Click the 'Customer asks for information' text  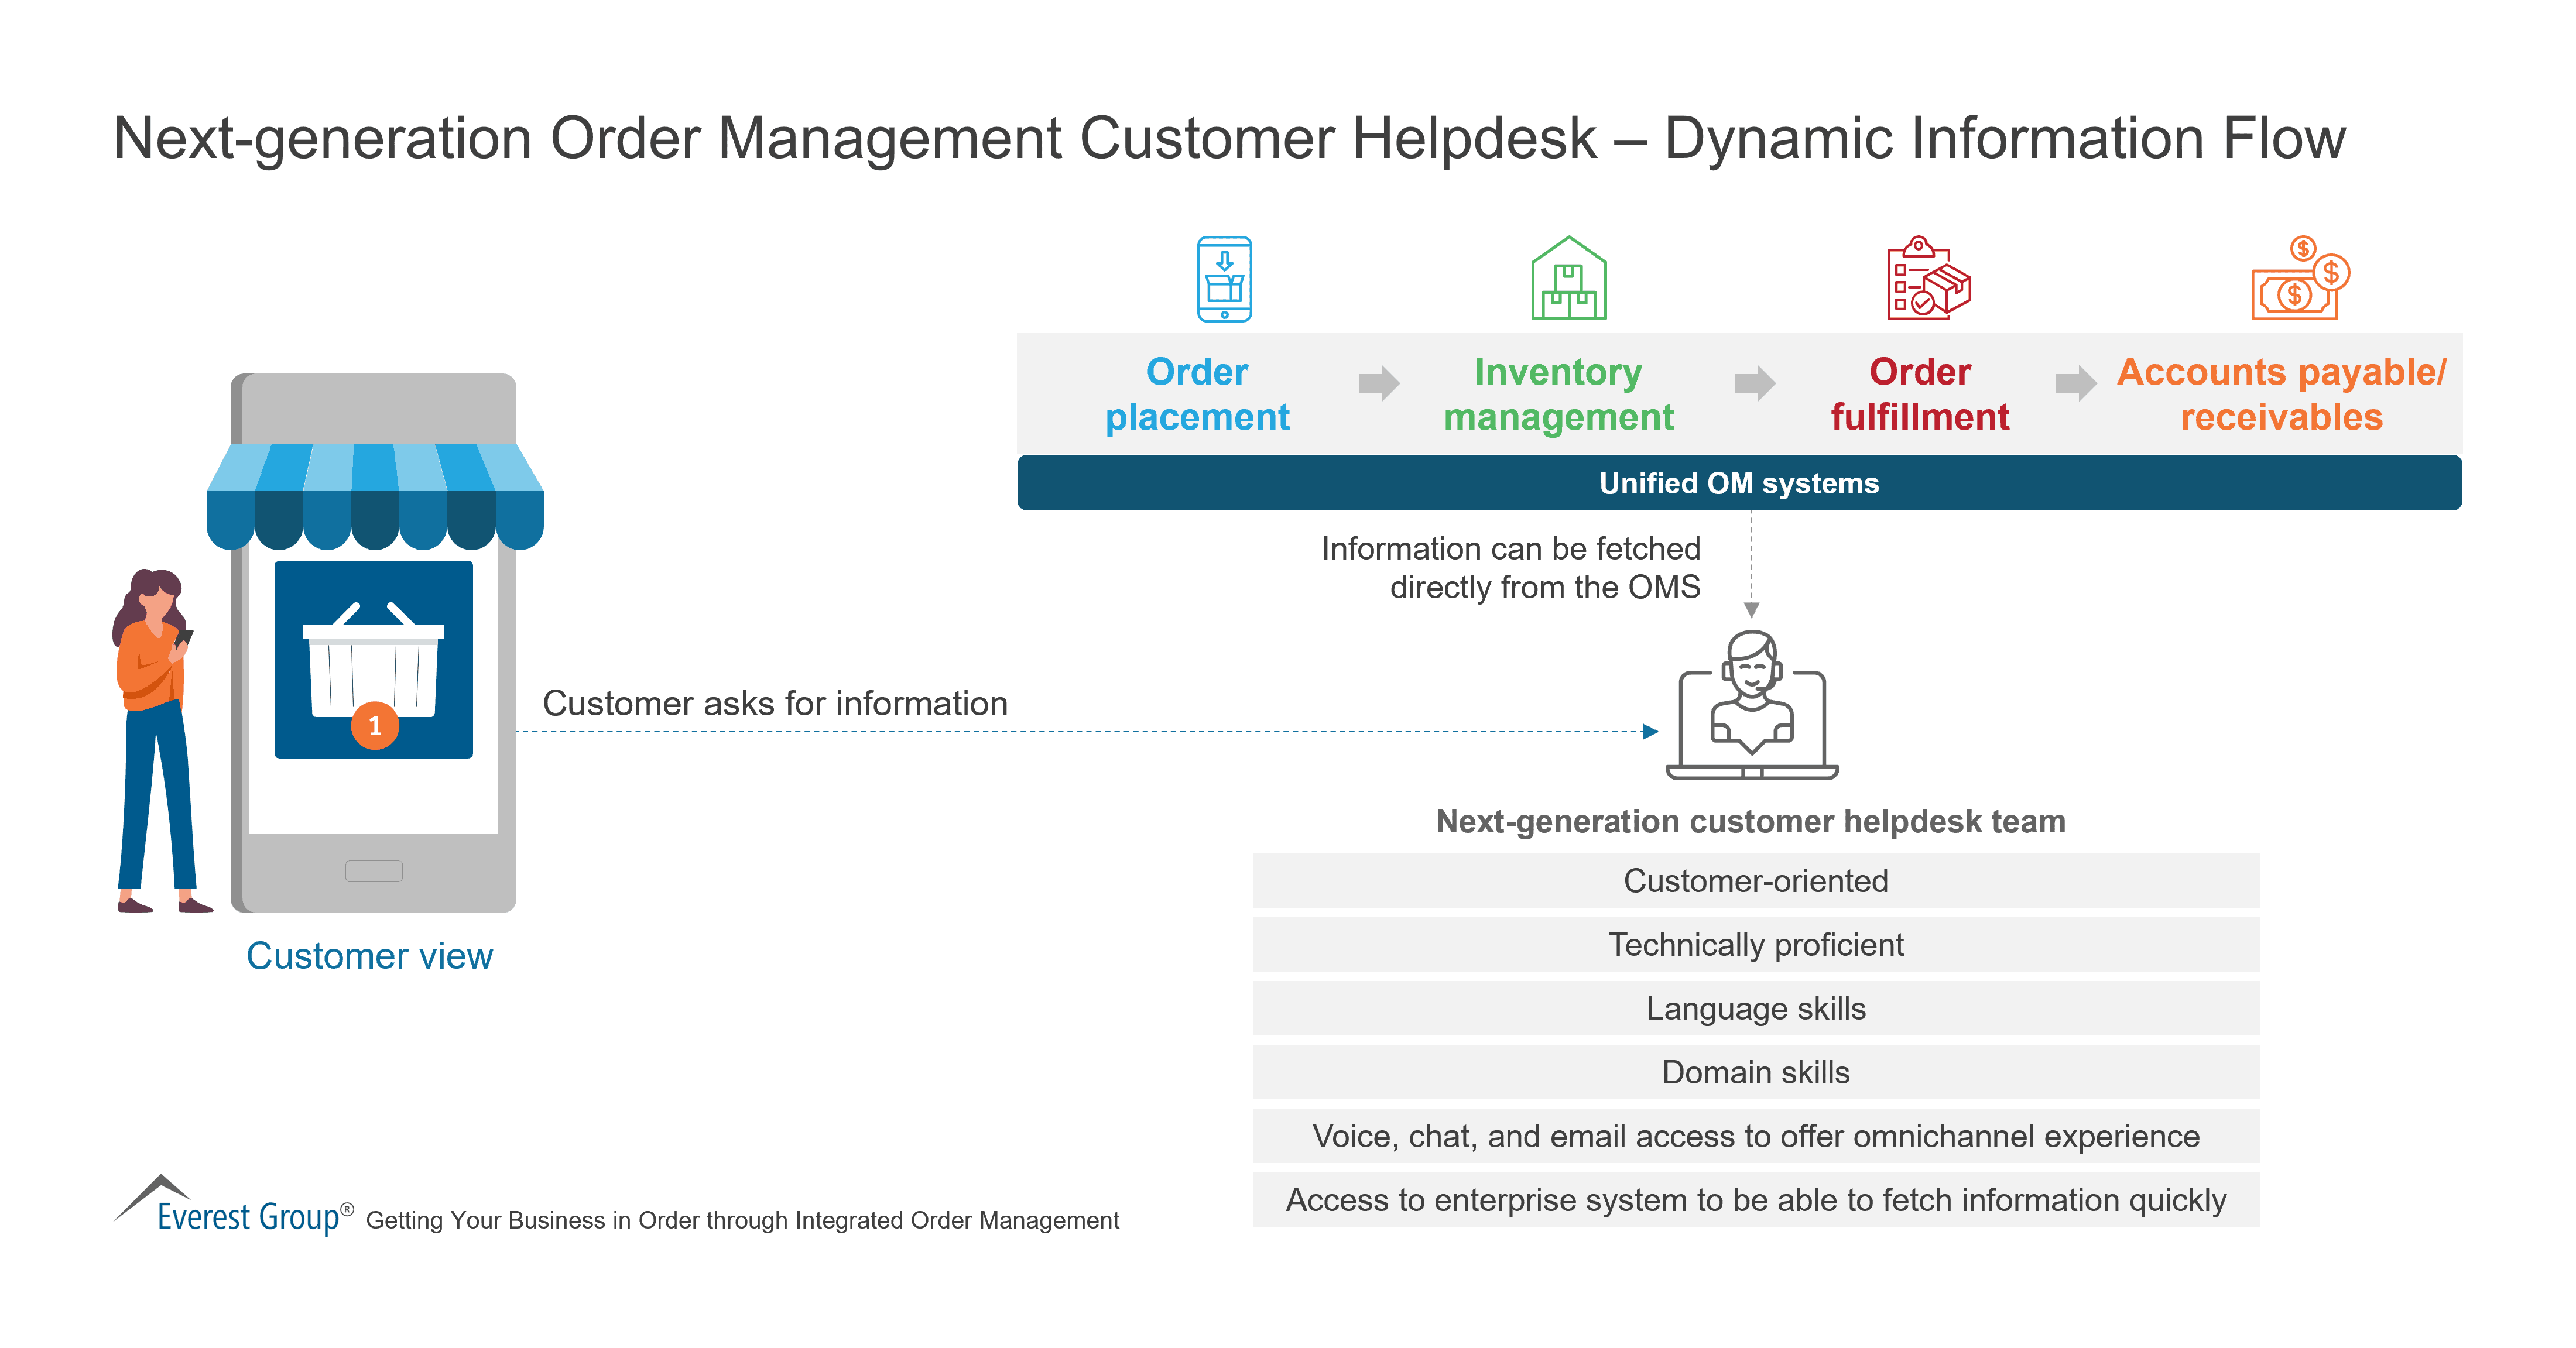point(775,704)
